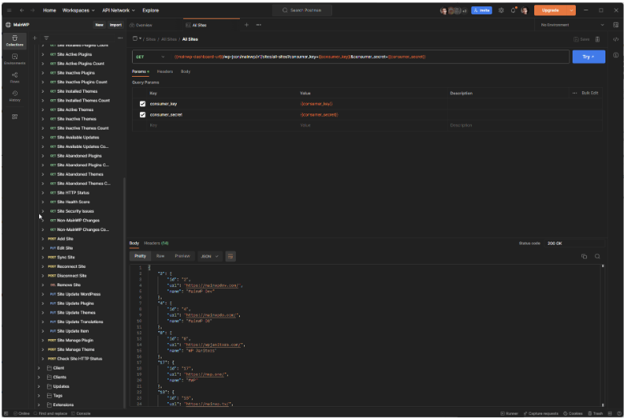627x419 pixels.
Task: Copy the response body with the copy icon
Action: (x=584, y=256)
